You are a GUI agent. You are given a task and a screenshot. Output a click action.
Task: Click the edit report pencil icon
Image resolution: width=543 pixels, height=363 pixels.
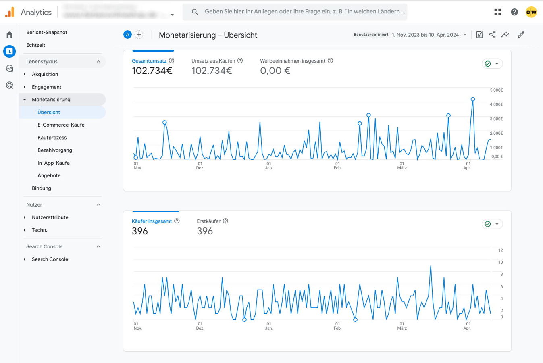[x=521, y=35]
